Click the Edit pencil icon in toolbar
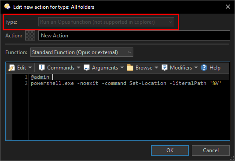The height and width of the screenshot is (161, 235). tap(11, 68)
